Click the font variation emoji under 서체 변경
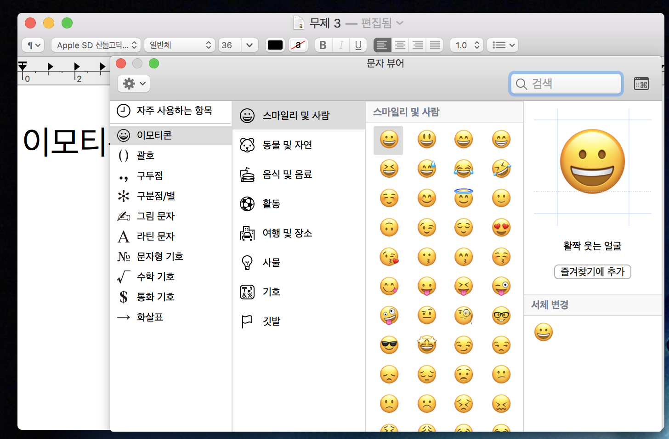669x439 pixels. 544,332
